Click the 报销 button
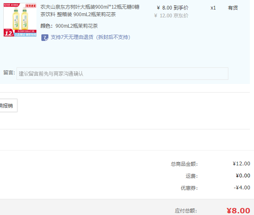The width and height of the screenshot is (254, 215). [8, 105]
